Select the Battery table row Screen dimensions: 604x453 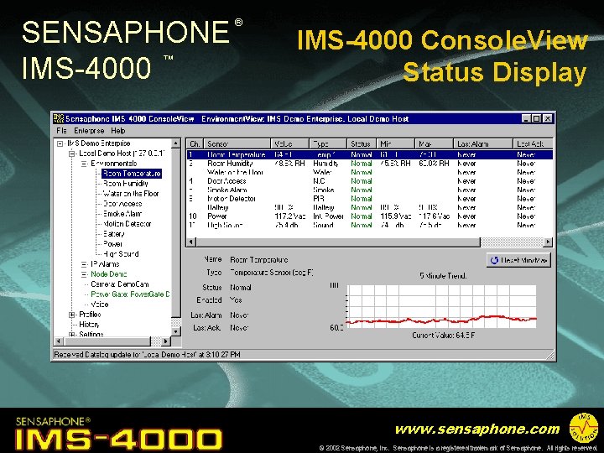click(x=370, y=208)
